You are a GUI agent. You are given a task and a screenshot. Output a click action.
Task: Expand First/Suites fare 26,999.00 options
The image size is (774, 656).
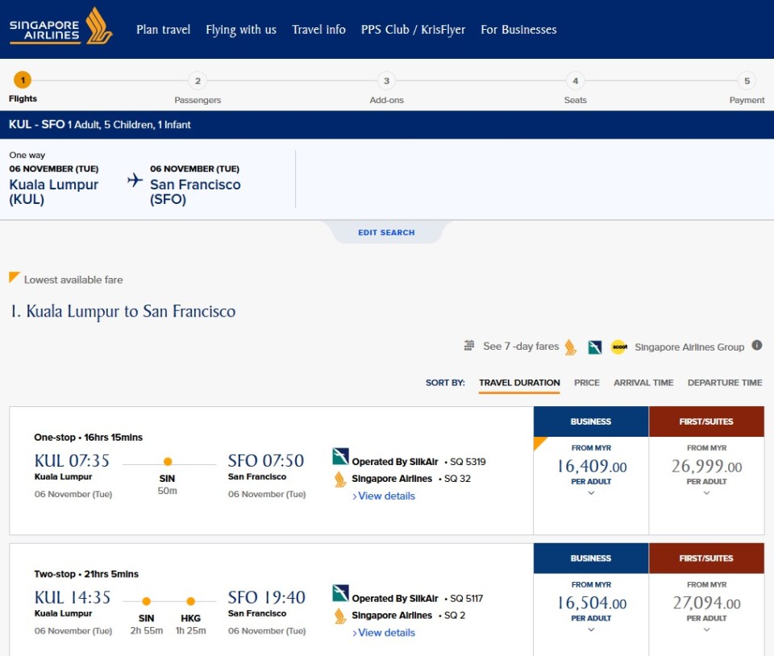pos(706,493)
